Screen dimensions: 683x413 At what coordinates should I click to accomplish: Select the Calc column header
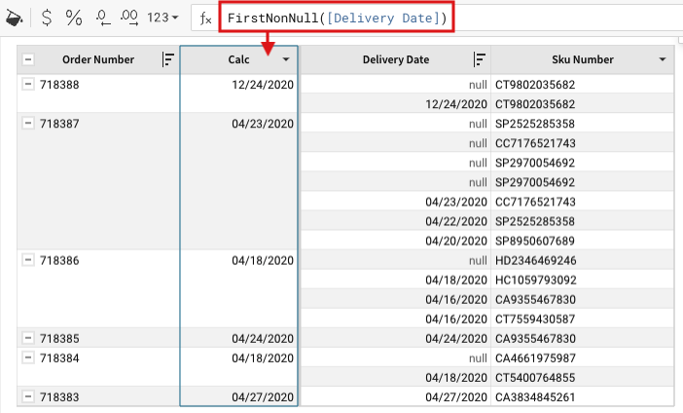233,59
